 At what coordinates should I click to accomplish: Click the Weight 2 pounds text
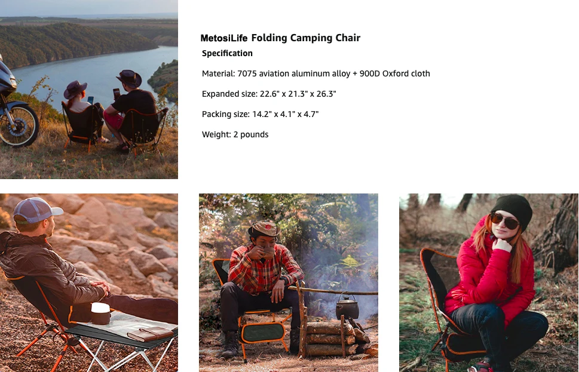[235, 134]
